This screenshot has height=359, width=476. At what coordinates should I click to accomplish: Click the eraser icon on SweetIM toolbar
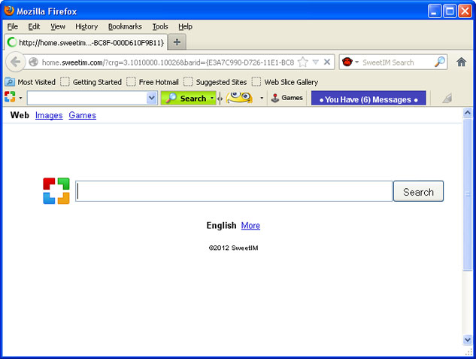pos(447,98)
